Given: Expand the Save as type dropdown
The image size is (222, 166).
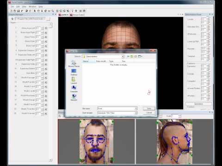Looking at the screenshot, I should 136,113.
